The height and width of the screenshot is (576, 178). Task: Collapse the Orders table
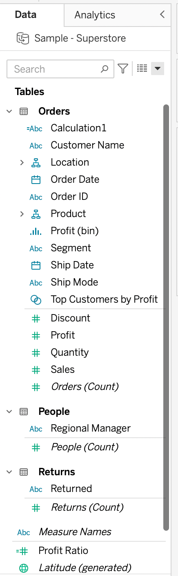click(9, 111)
